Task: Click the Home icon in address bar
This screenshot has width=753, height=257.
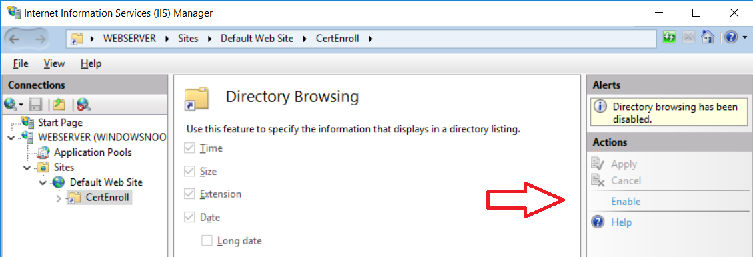Action: pyautogui.click(x=708, y=38)
